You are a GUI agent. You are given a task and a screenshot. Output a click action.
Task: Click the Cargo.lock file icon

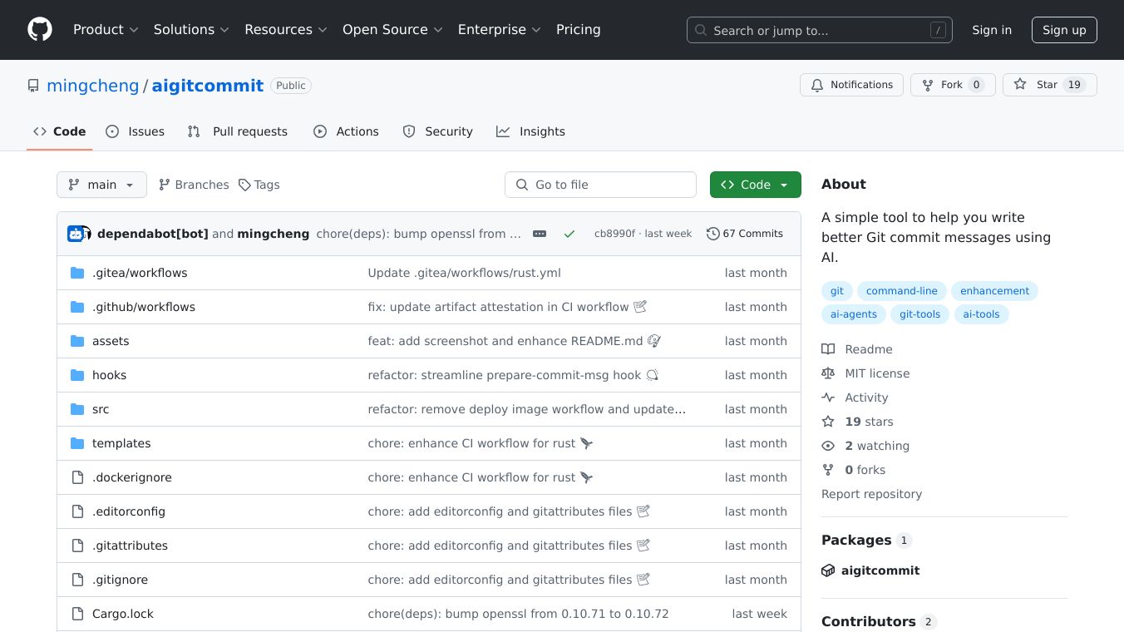(x=77, y=614)
